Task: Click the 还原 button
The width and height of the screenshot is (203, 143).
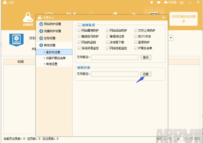Action: (x=146, y=74)
